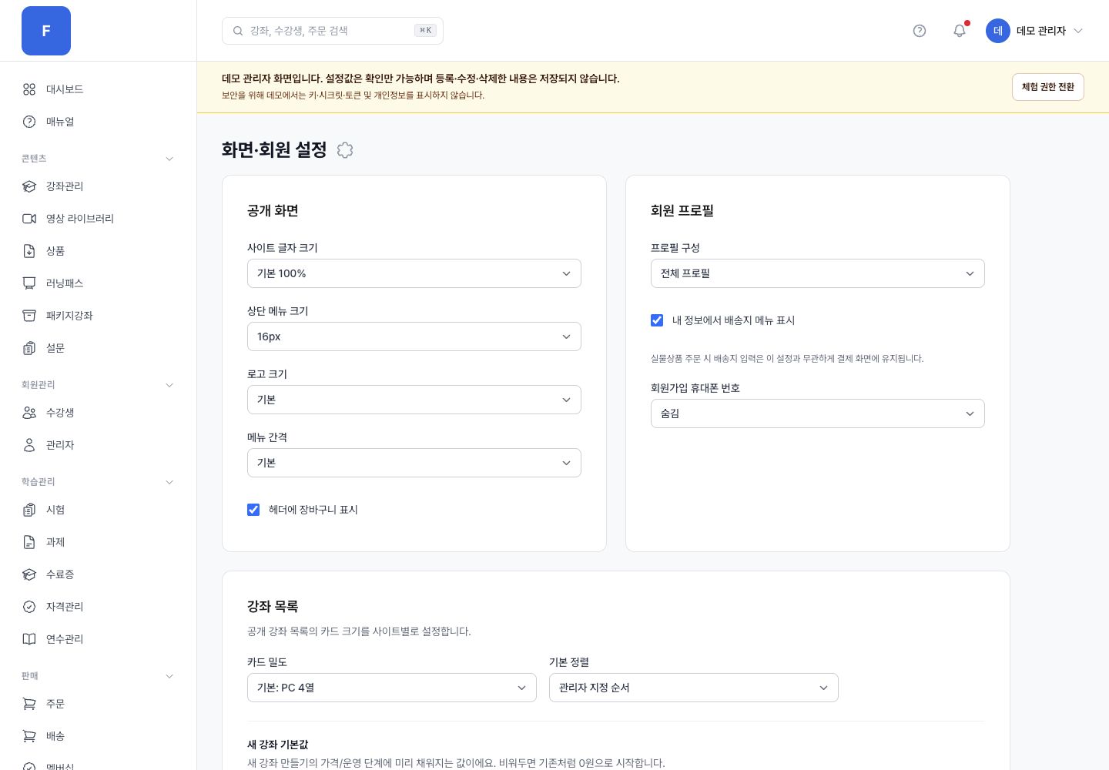Click the 과제 document icon

pyautogui.click(x=29, y=542)
